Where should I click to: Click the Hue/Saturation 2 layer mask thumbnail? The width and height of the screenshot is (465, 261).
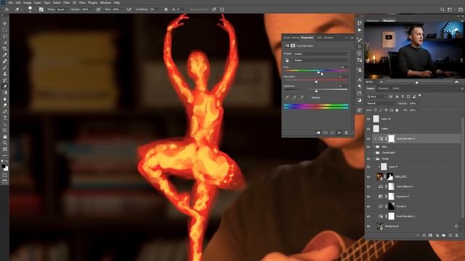click(391, 138)
